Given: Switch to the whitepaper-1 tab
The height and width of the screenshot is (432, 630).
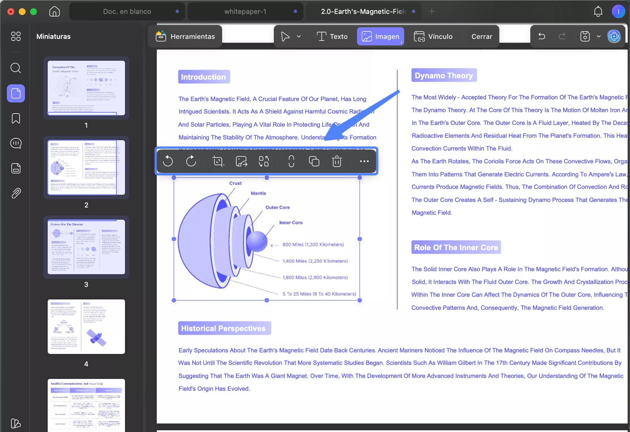Looking at the screenshot, I should [245, 12].
